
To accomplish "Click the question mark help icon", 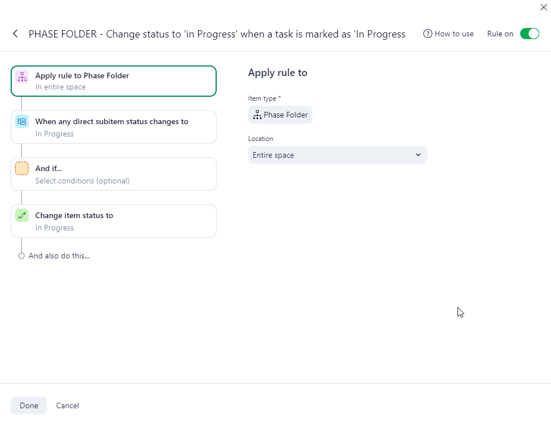I will 428,34.
